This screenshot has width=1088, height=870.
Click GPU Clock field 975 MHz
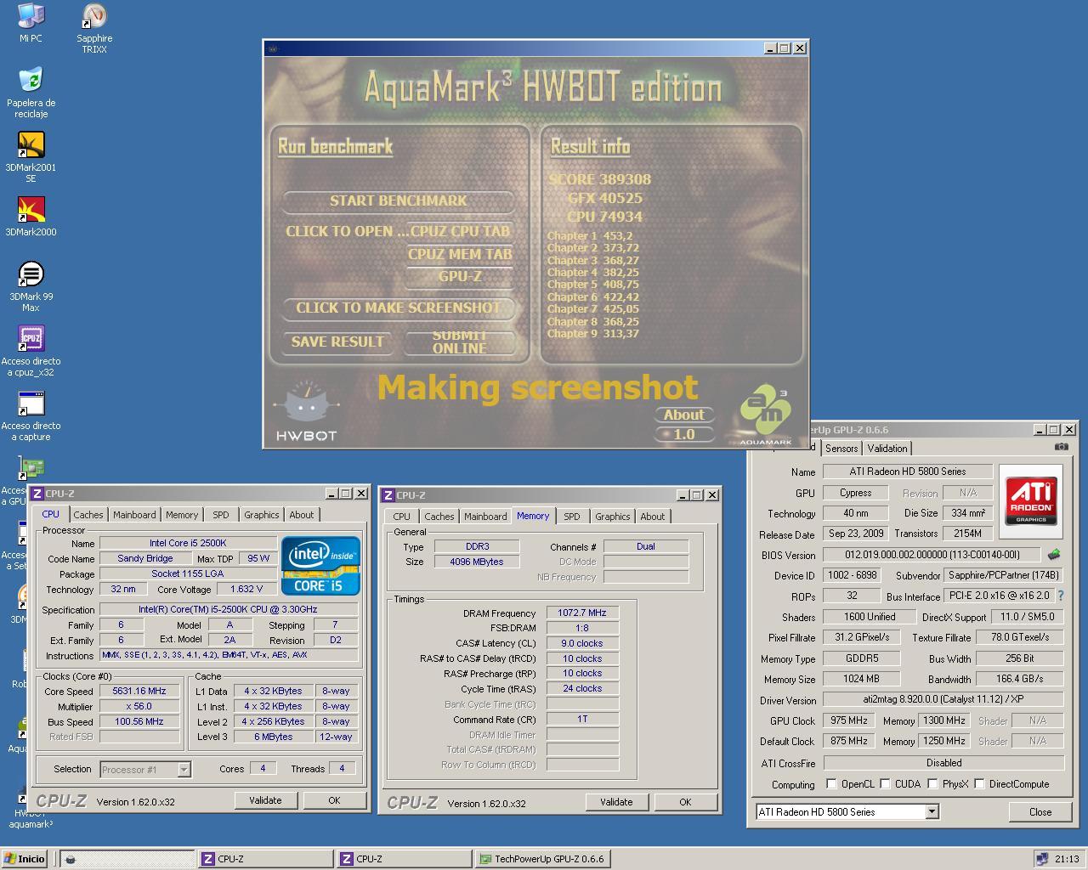point(849,720)
